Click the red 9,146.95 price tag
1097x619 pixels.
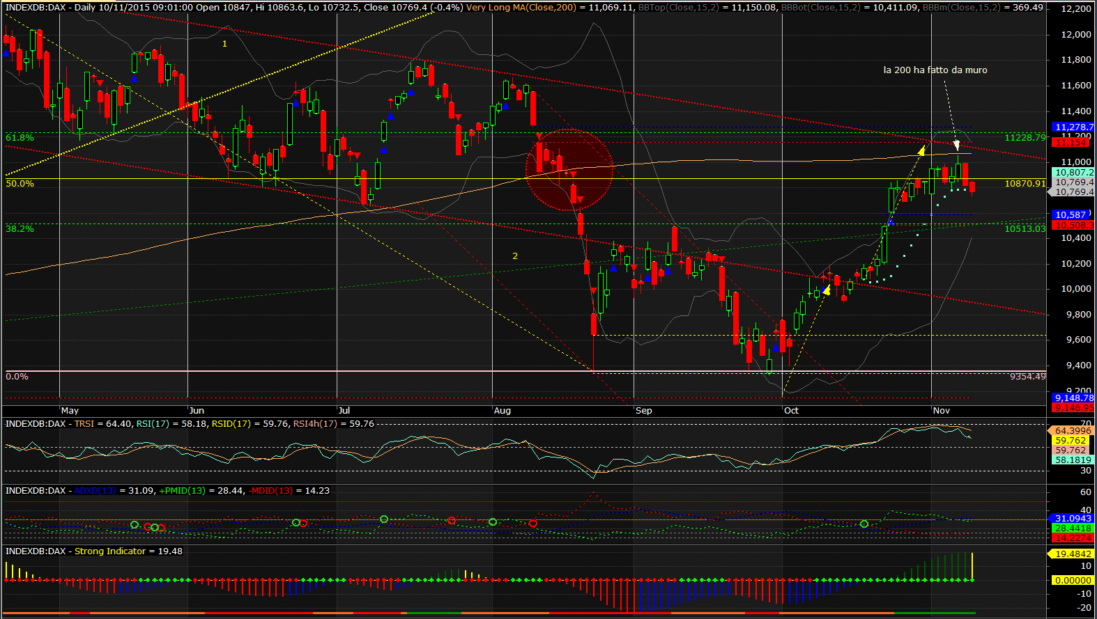1073,407
